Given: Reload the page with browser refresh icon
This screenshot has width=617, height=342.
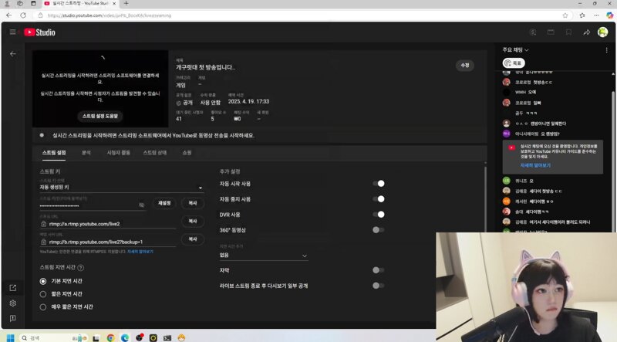Looking at the screenshot, I should click(x=23, y=15).
